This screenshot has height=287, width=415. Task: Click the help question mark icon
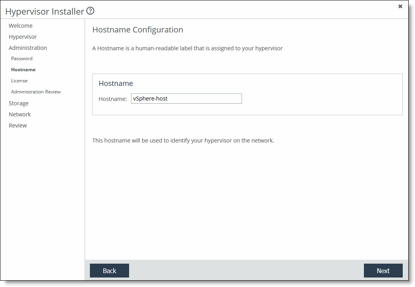pos(90,11)
